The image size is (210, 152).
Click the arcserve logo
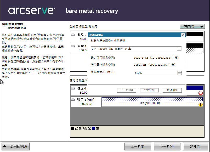click(x=32, y=10)
